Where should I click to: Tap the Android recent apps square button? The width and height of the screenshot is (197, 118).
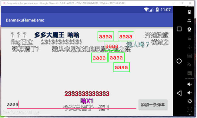tap(179, 29)
